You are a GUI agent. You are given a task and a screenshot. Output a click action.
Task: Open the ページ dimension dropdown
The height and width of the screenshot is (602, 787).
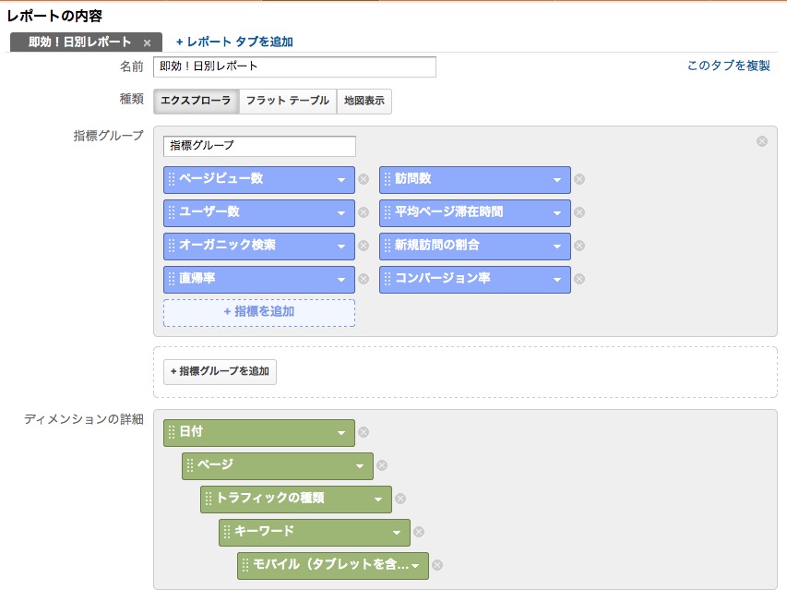pos(360,466)
